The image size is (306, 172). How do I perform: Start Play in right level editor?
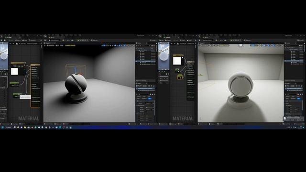231,40
